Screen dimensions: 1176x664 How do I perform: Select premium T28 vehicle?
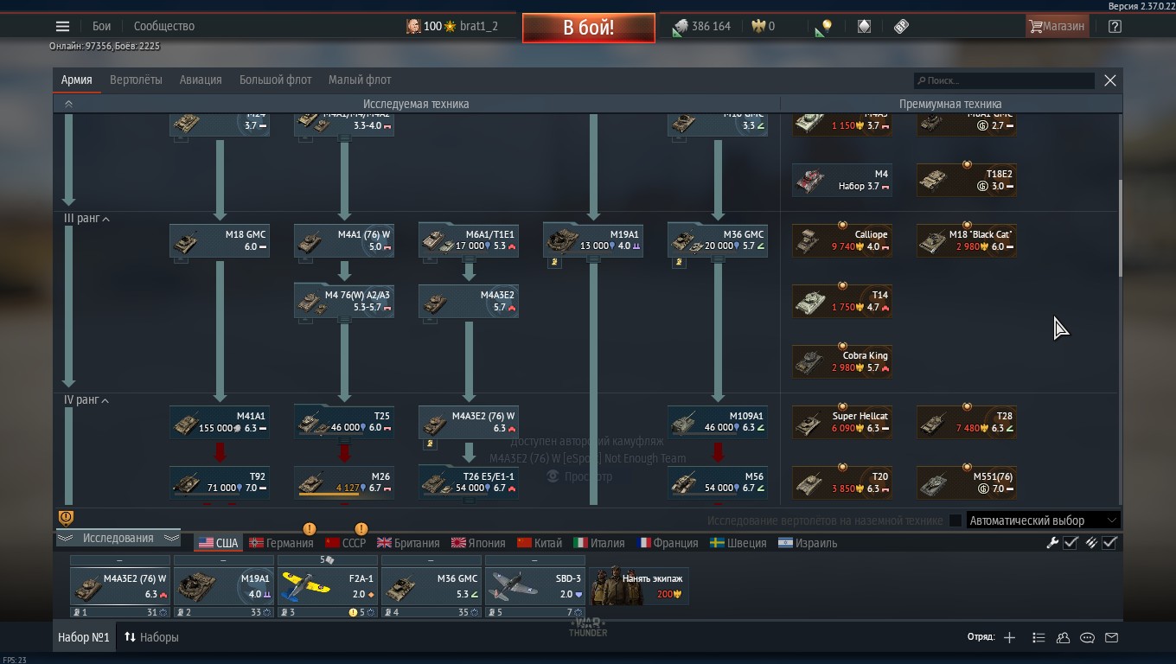[967, 422]
